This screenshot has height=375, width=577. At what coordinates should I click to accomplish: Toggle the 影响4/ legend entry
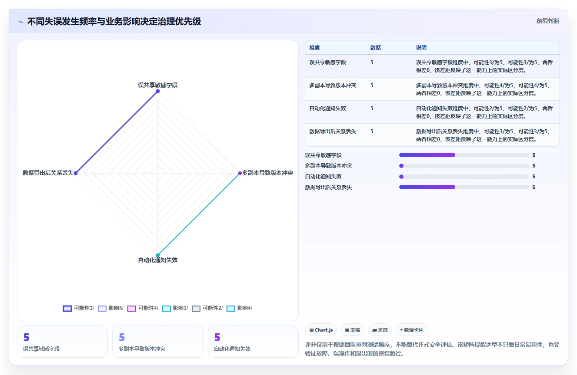tap(239, 308)
